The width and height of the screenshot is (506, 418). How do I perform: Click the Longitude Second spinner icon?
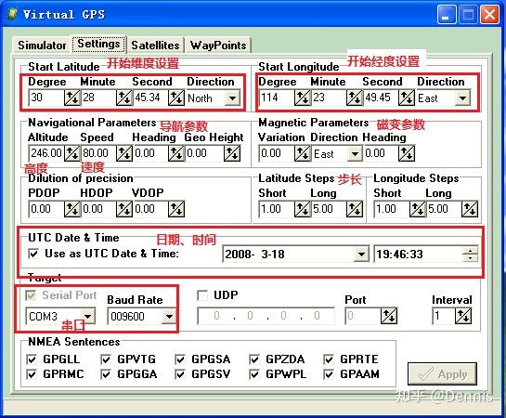[407, 98]
